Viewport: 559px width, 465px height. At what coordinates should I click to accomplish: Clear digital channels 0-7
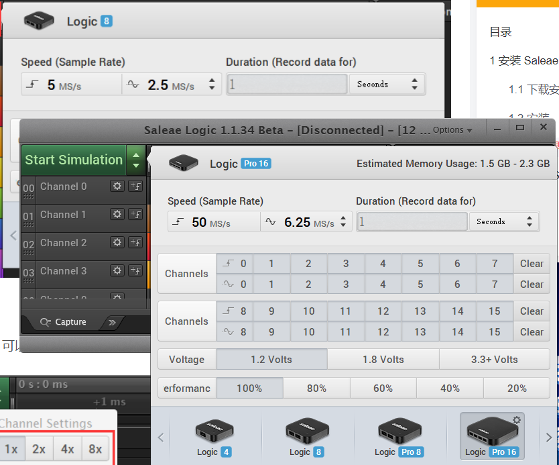point(532,264)
